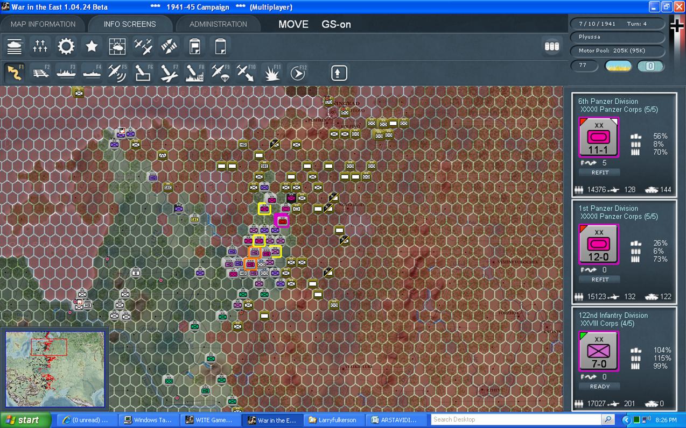Select the F7 bomb airfield mode
This screenshot has height=428, width=686.
pos(169,73)
